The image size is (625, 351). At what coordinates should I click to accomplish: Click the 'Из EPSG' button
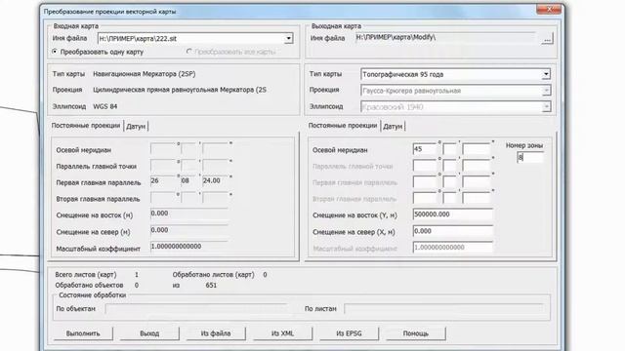(x=349, y=333)
